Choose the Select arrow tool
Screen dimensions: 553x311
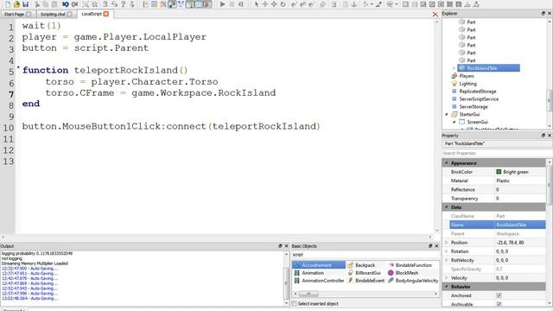click(257, 4)
